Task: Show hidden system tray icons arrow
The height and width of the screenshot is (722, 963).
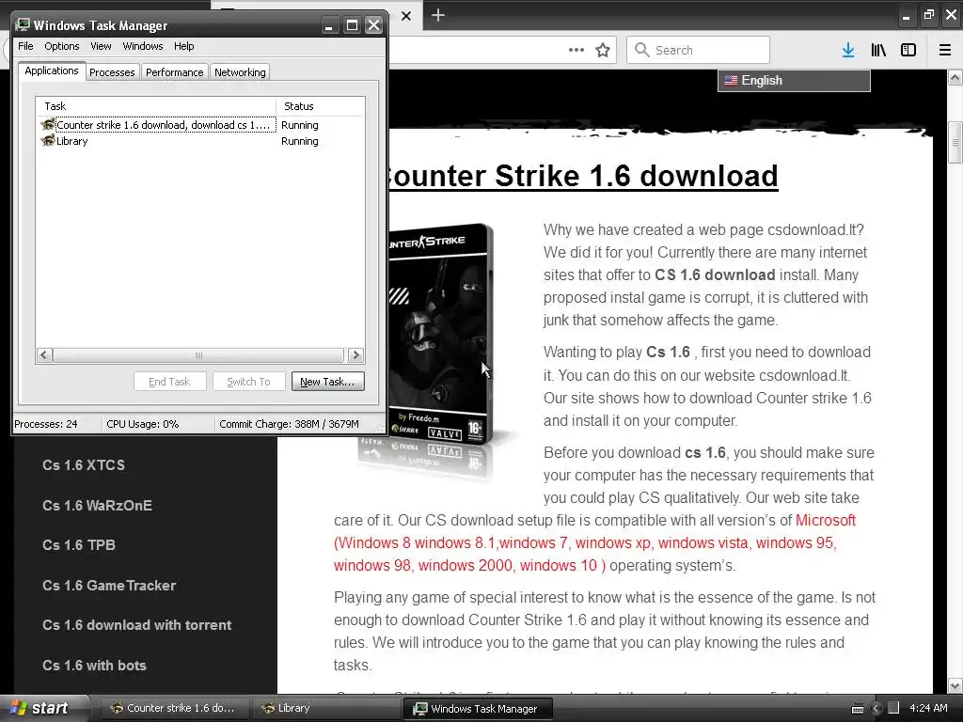Action: (876, 709)
